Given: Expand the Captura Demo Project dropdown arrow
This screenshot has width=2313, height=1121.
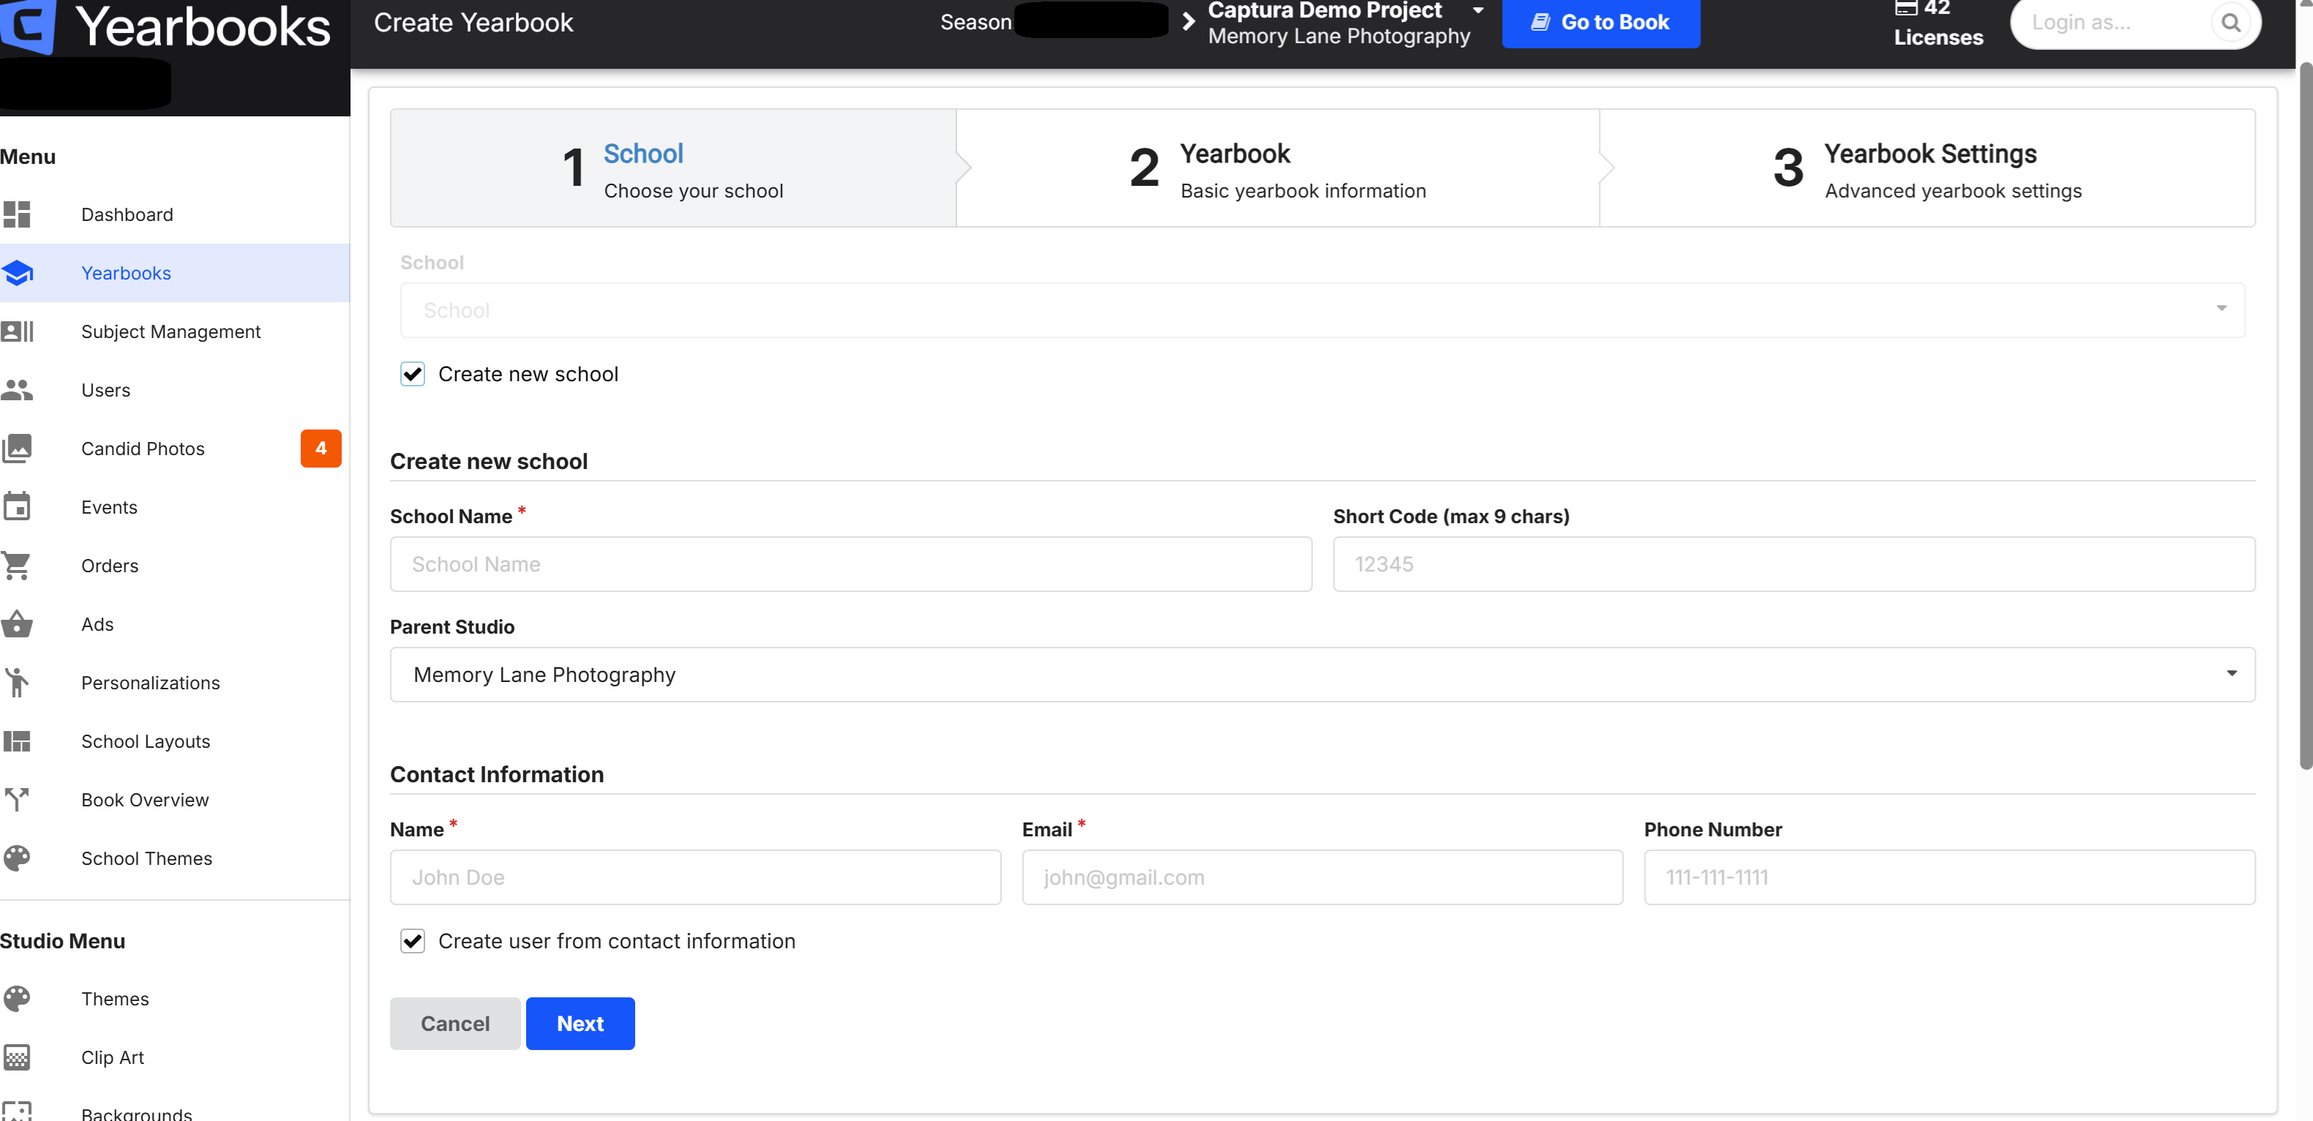Looking at the screenshot, I should pyautogui.click(x=1478, y=10).
